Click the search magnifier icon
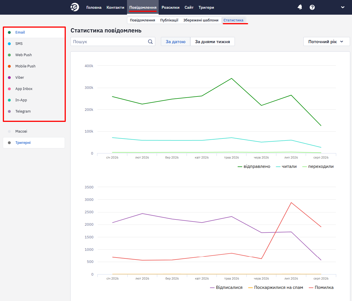352x301 pixels. click(150, 41)
